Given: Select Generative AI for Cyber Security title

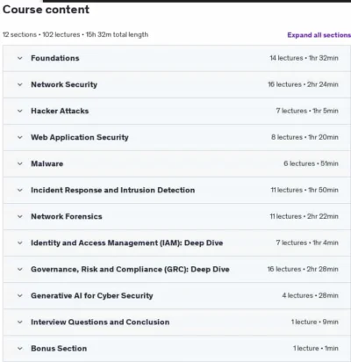Looking at the screenshot, I should (92, 295).
